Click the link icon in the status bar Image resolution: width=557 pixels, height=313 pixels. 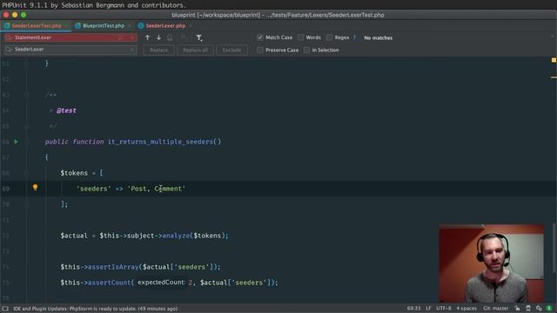pyautogui.click(x=539, y=309)
